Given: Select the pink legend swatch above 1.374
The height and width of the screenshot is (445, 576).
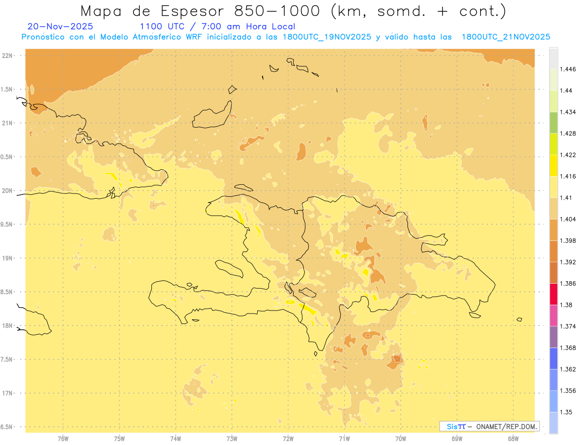Looking at the screenshot, I should point(554,315).
